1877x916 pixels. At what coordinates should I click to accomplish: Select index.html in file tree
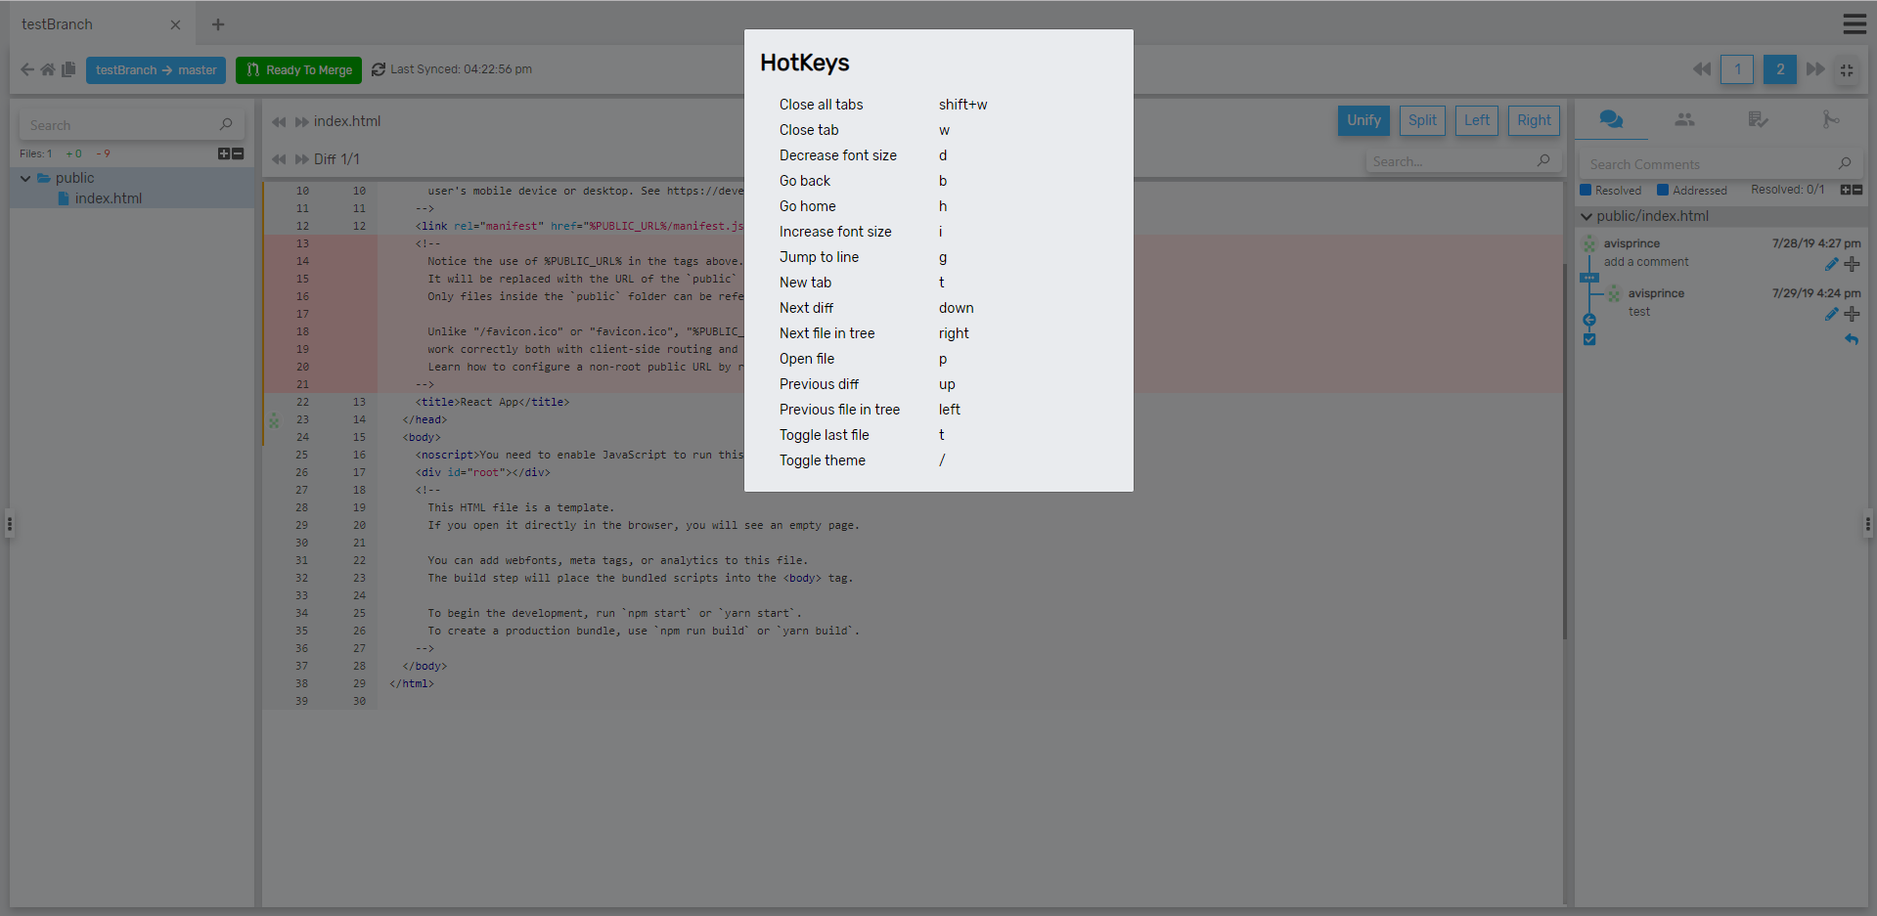[108, 198]
